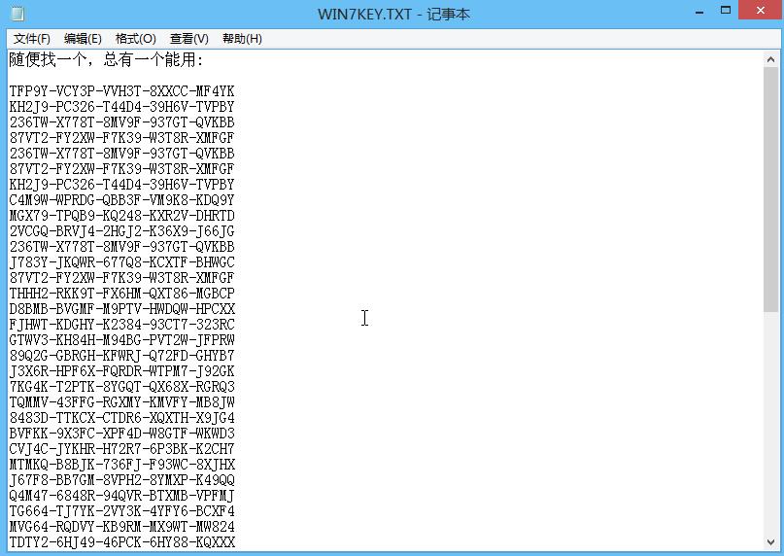Open the 帮助(H) menu
The image size is (784, 556).
(242, 39)
